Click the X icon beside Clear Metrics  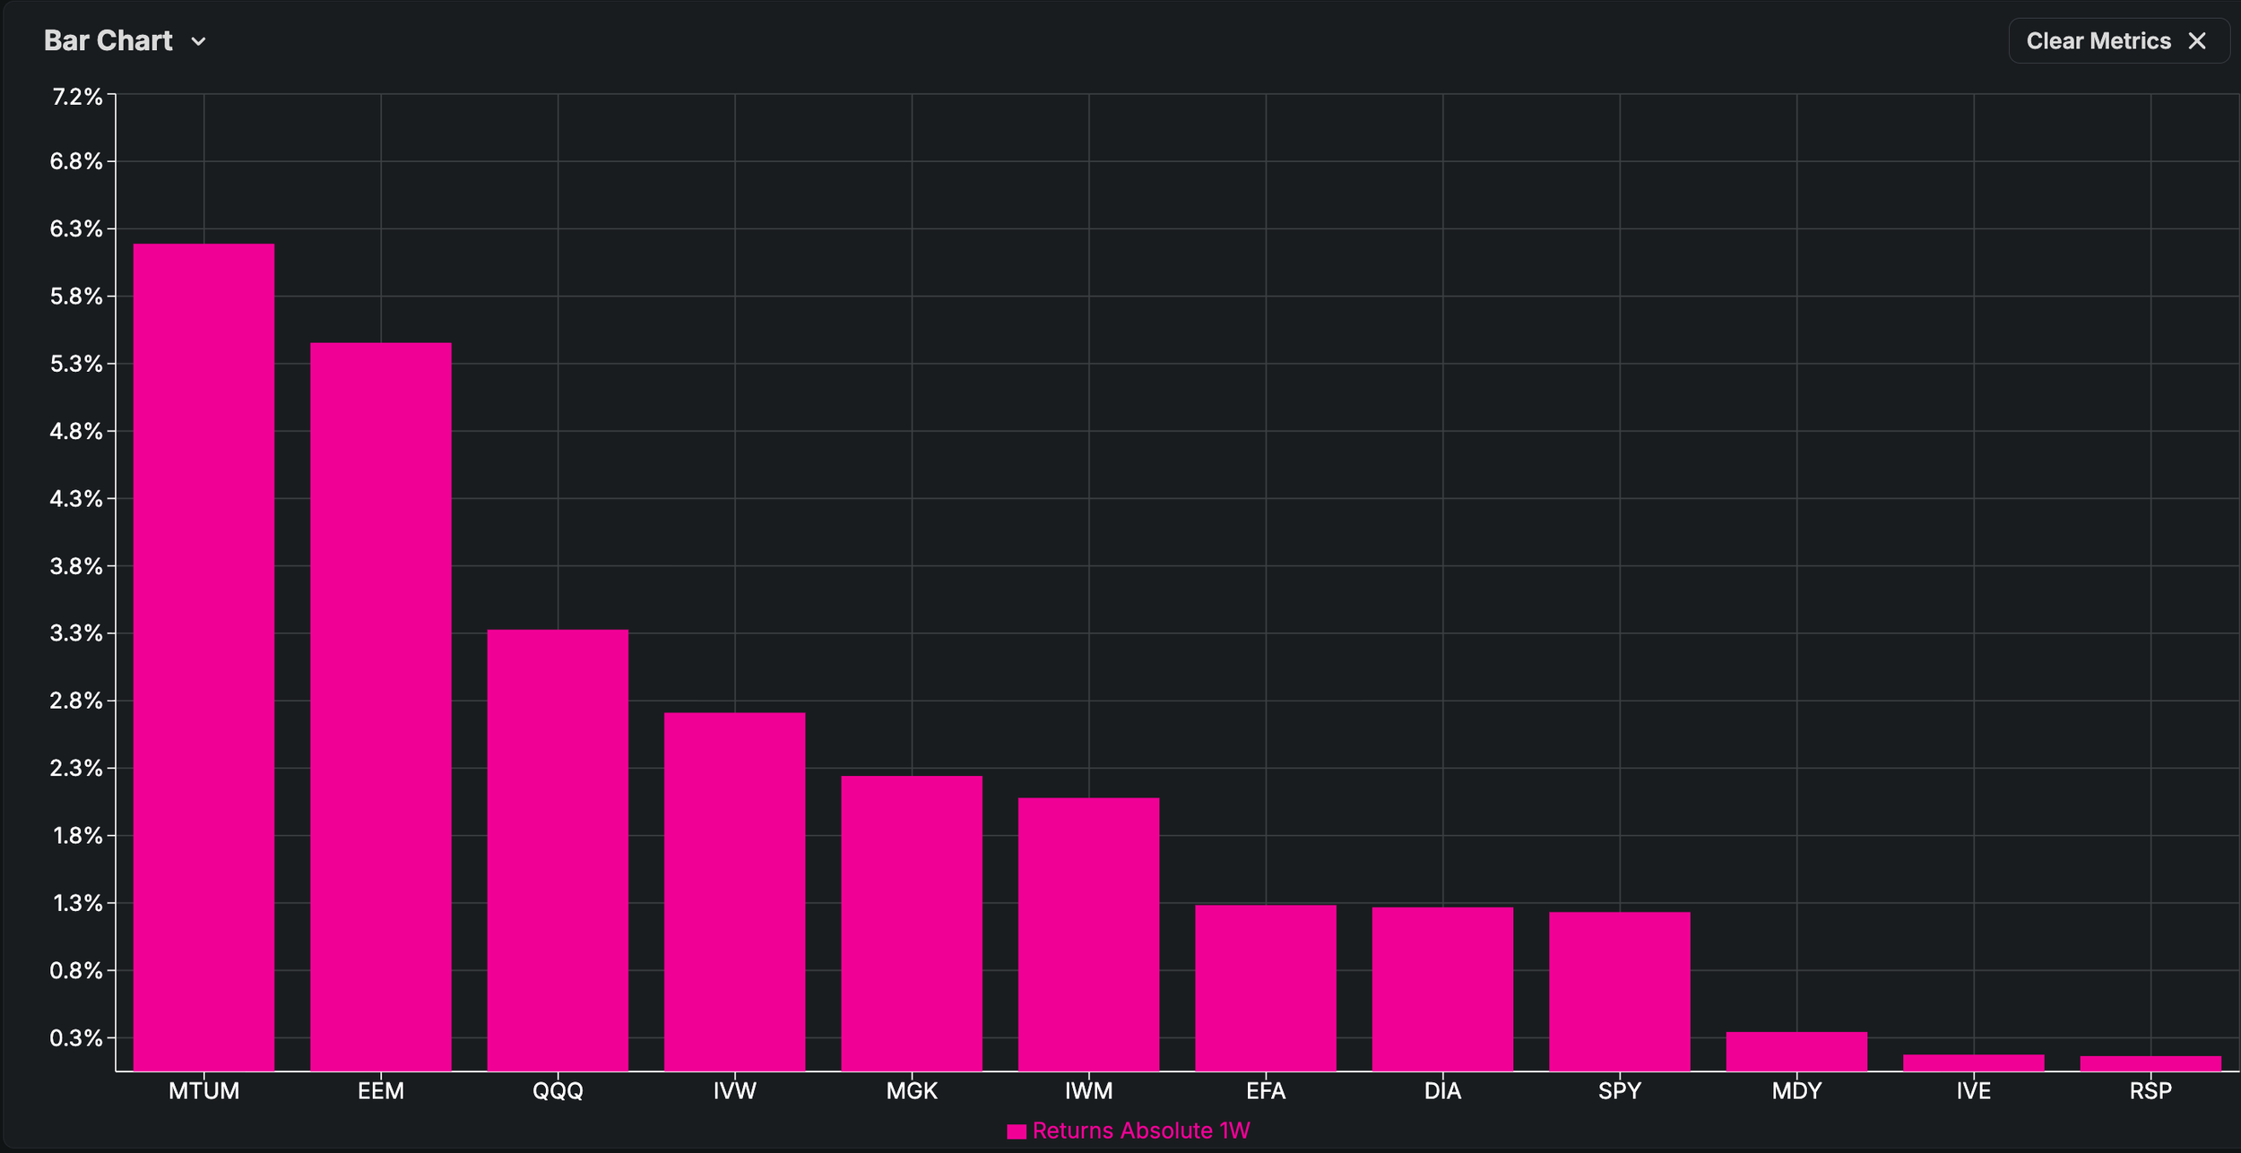coord(2197,41)
